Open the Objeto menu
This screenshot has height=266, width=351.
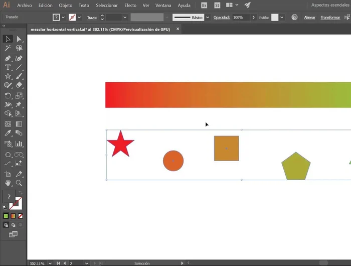tap(65, 5)
